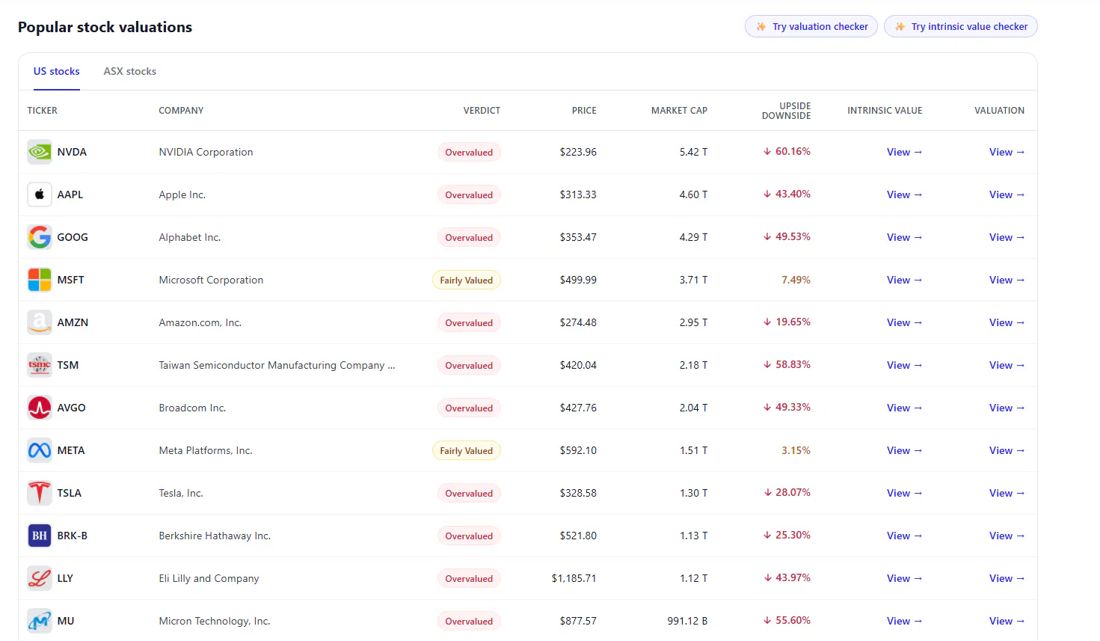Image resolution: width=1100 pixels, height=641 pixels.
Task: Click the Overvalued badge for NVIDIA
Action: tap(469, 152)
